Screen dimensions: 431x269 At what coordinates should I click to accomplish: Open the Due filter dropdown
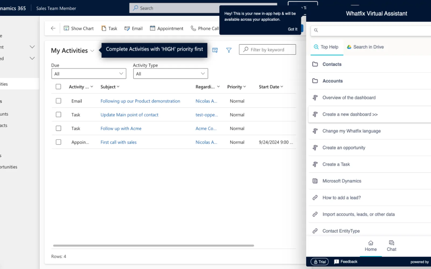(x=89, y=74)
